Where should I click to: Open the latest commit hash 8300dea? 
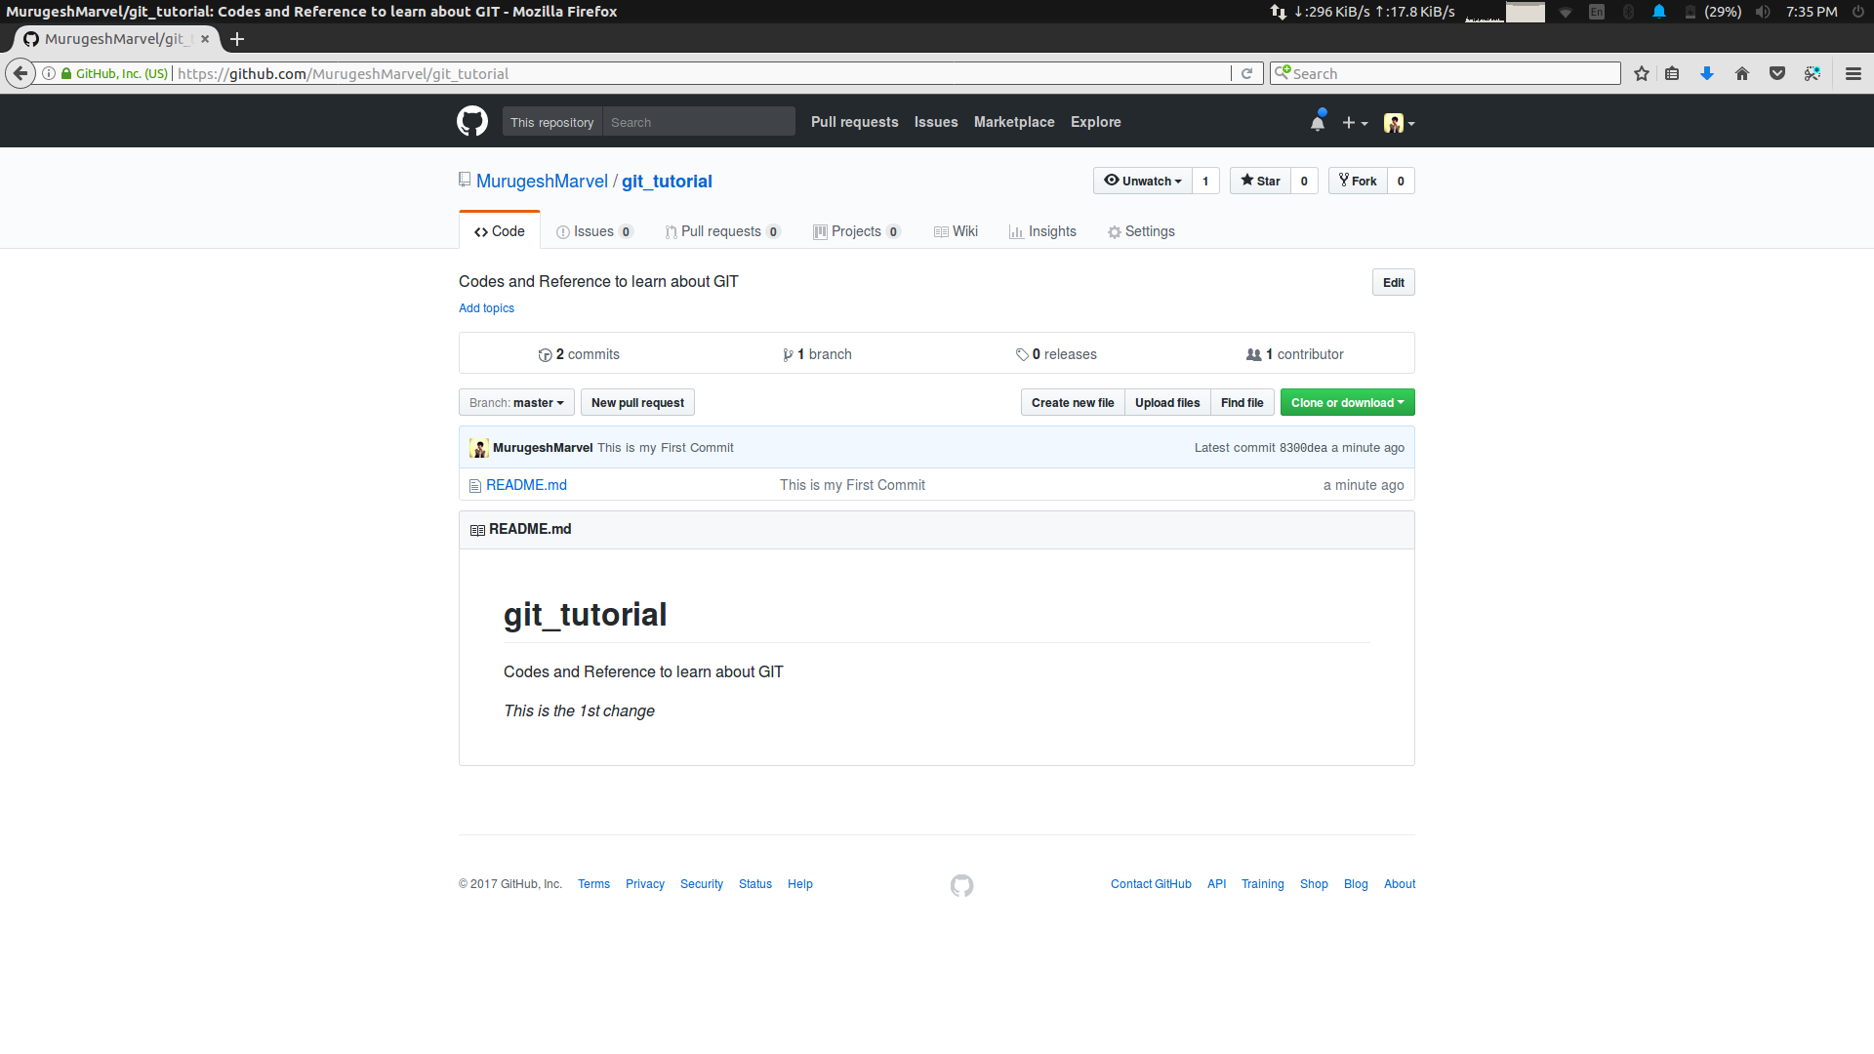[1304, 448]
